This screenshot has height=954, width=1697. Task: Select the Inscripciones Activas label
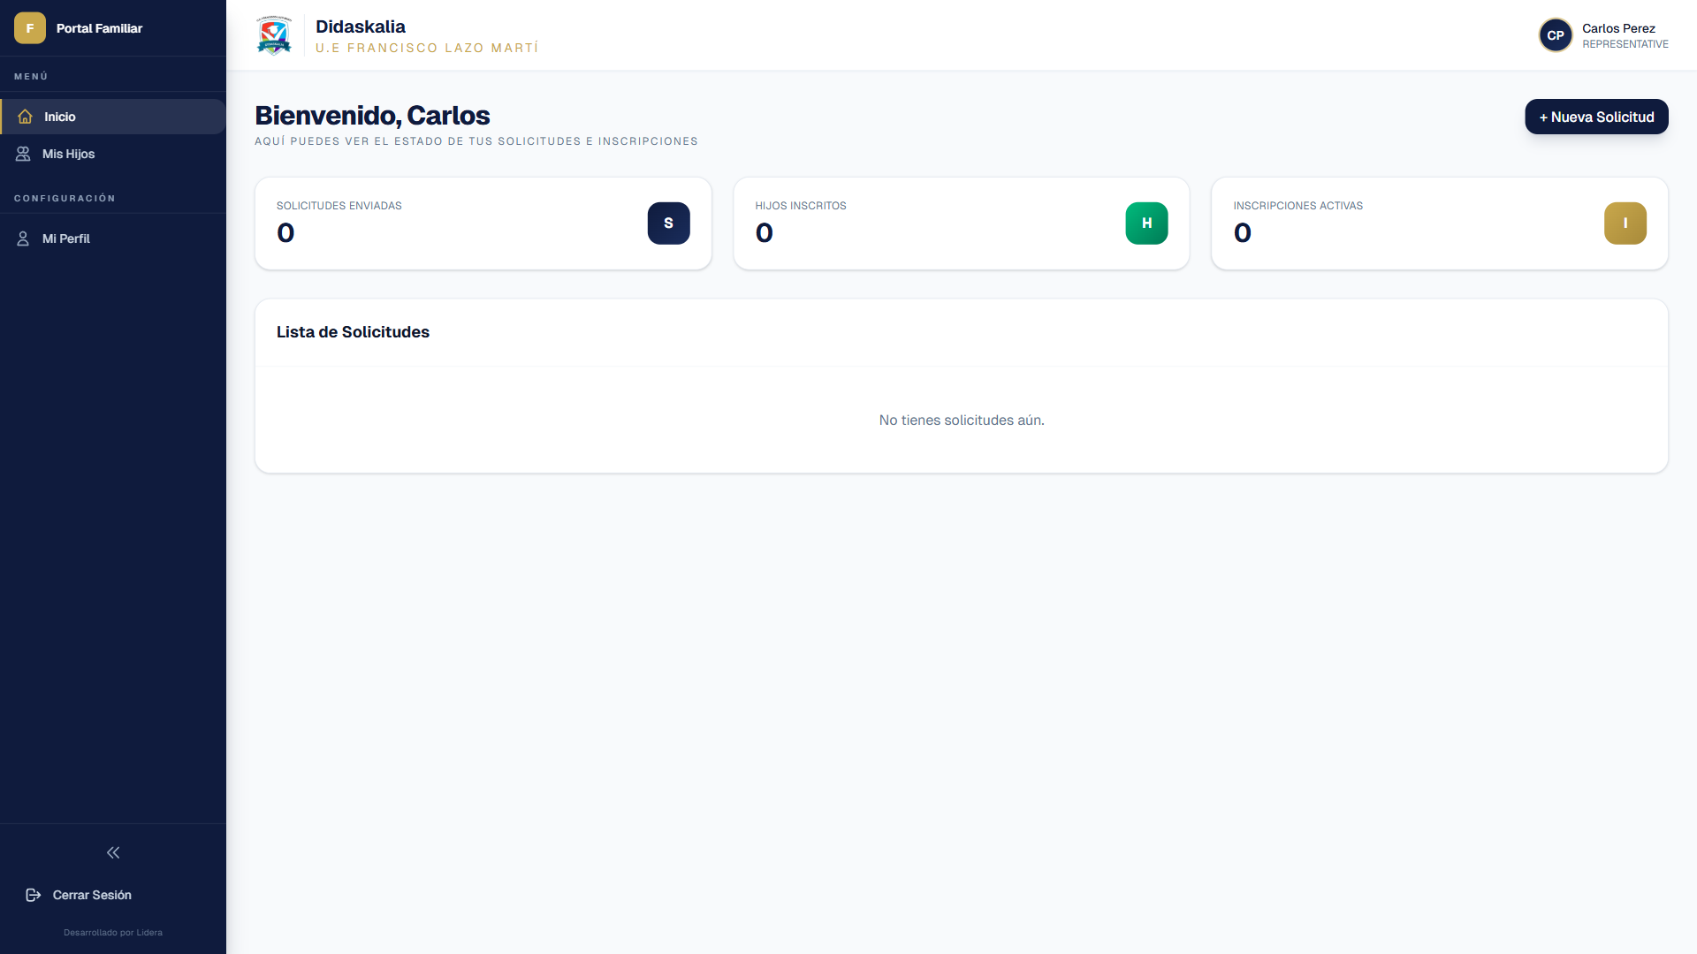click(1297, 206)
